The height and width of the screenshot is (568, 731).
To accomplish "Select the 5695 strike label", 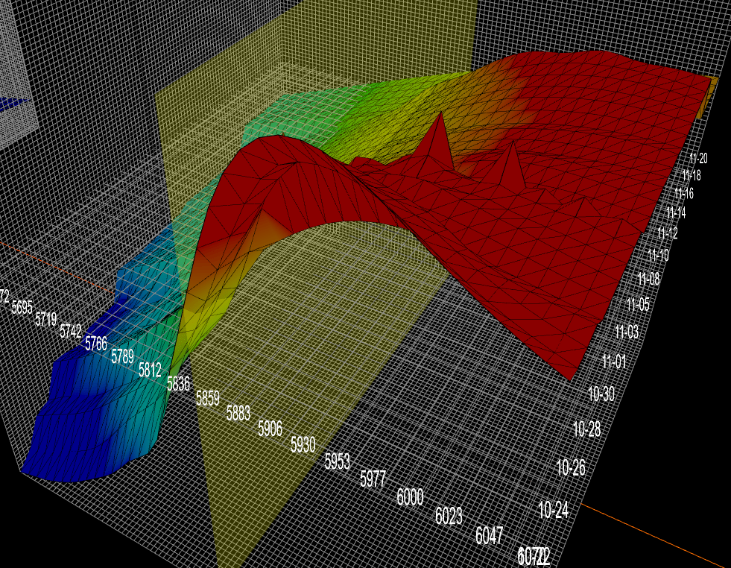I will [22, 307].
